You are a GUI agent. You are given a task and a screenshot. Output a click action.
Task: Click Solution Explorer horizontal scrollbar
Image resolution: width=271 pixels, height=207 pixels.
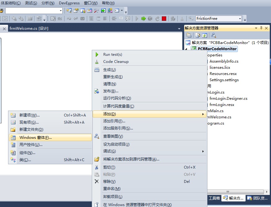point(226,192)
